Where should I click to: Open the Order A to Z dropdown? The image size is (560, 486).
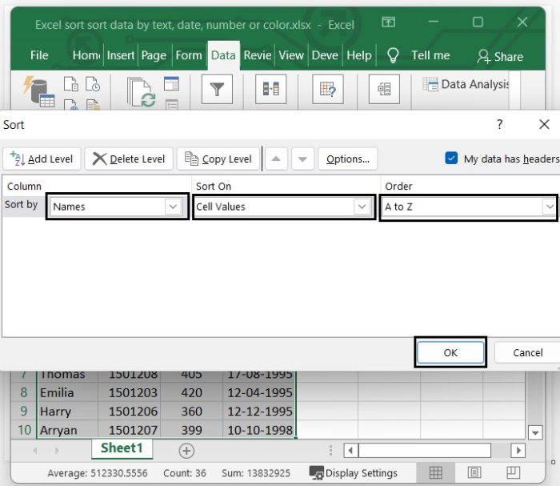coord(549,207)
